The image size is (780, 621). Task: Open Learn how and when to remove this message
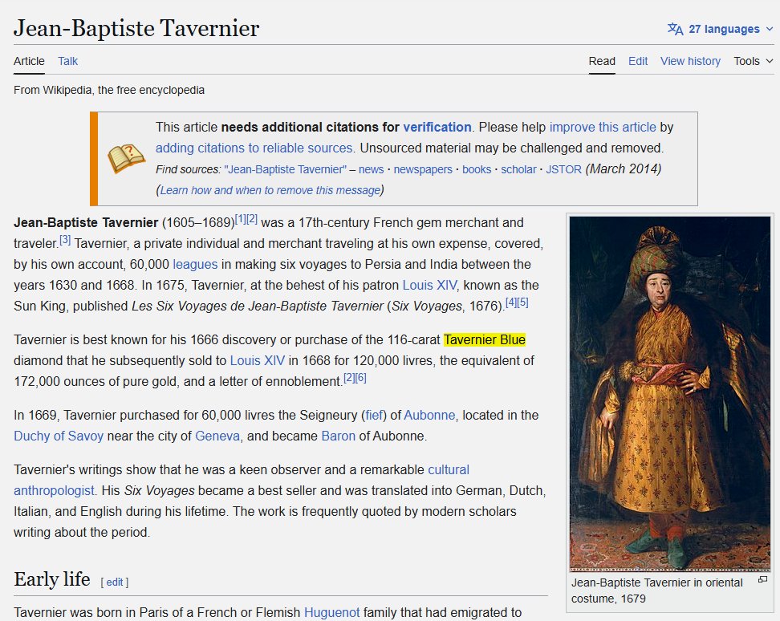(270, 190)
